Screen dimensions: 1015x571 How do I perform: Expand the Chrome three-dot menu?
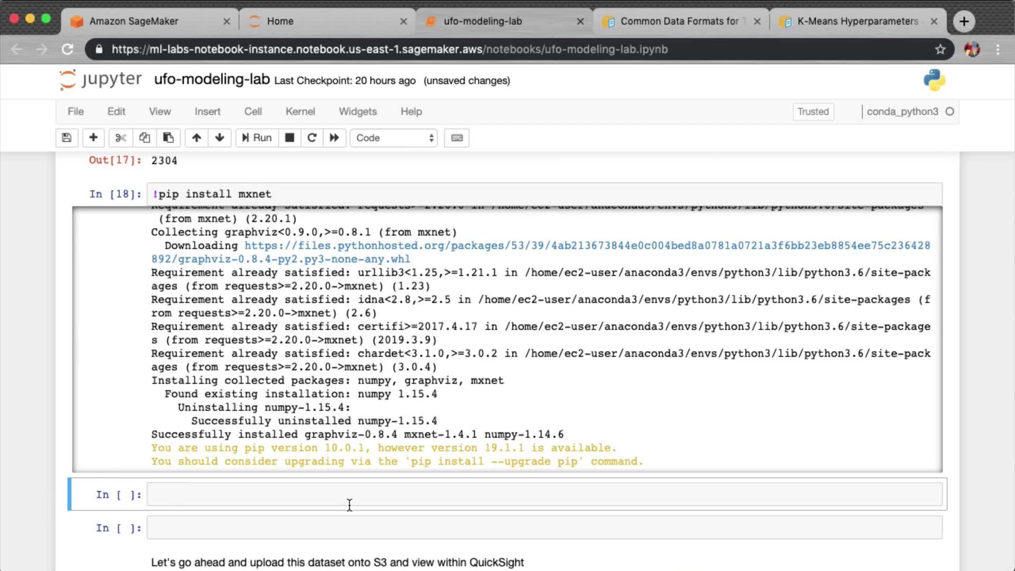tap(998, 50)
